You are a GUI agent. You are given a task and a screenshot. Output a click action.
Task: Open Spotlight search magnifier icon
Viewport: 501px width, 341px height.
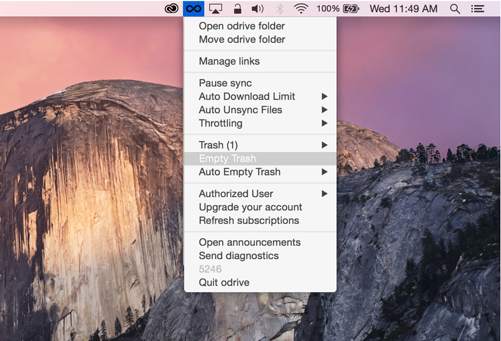[455, 9]
